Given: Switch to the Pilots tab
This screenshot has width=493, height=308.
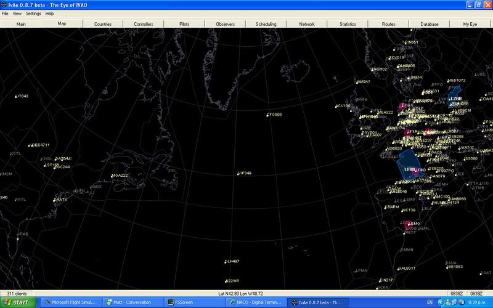Looking at the screenshot, I should pos(184,24).
